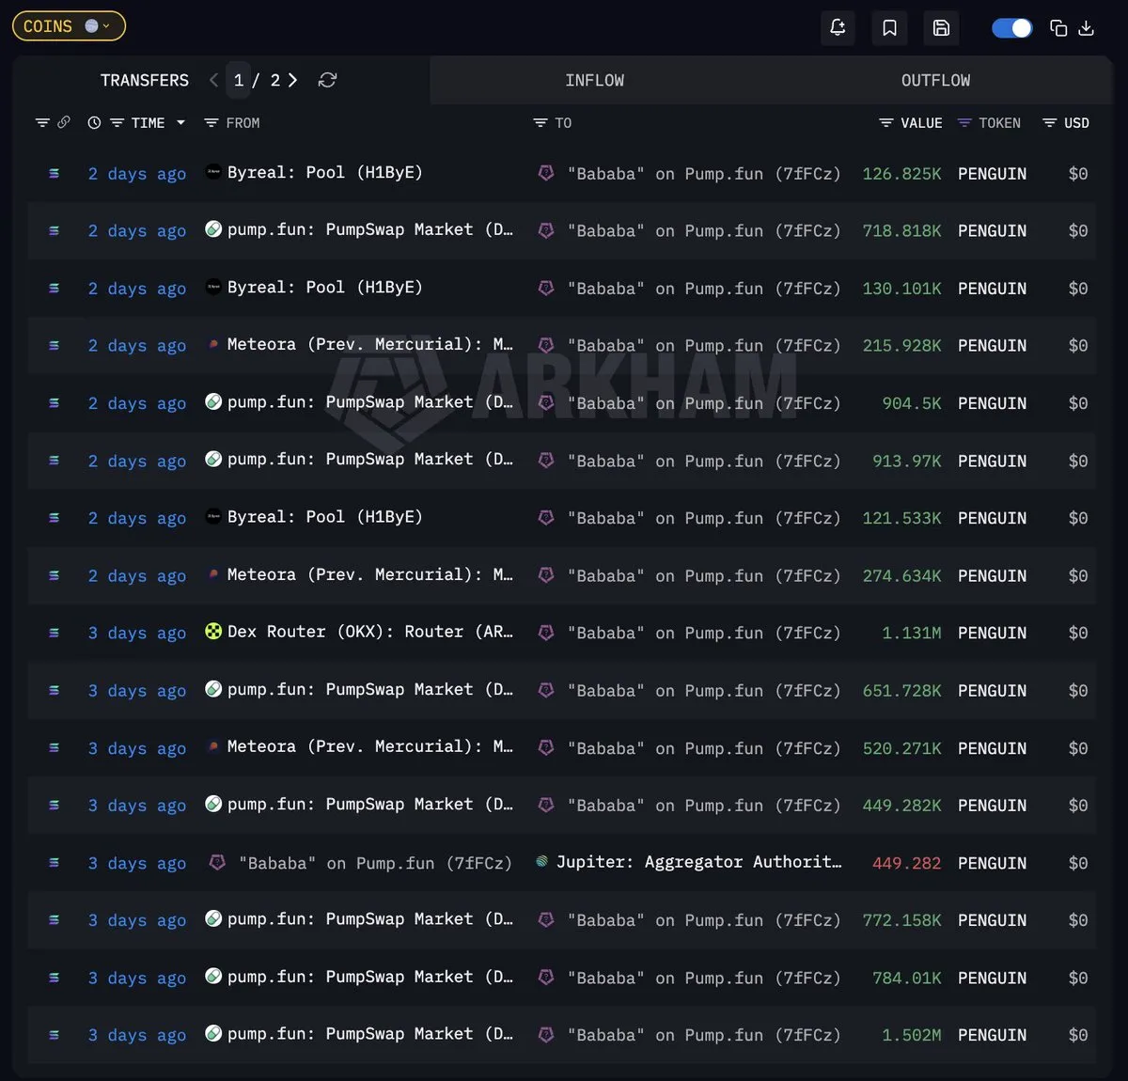Click the copy icon beside the toggle
The image size is (1128, 1081).
coord(1058,28)
